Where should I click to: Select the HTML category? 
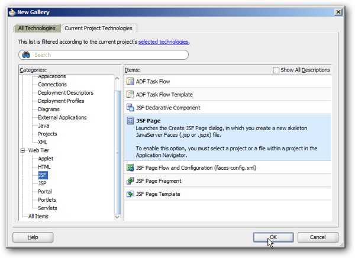[44, 167]
